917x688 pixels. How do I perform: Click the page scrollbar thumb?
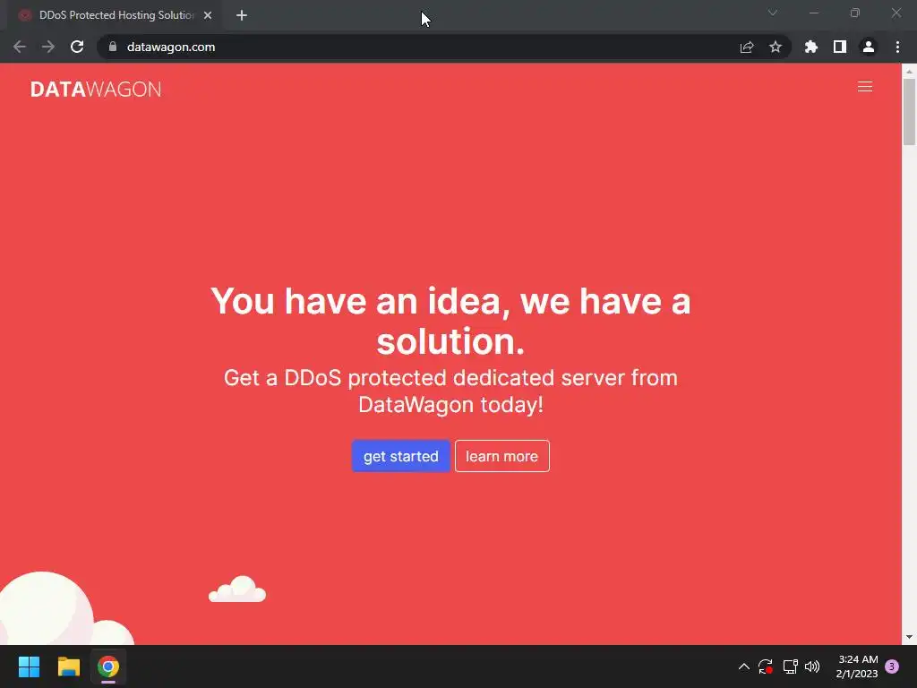909,112
